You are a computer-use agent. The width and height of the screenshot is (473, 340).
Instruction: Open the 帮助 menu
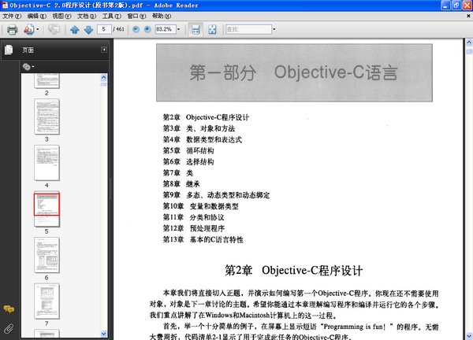point(162,16)
